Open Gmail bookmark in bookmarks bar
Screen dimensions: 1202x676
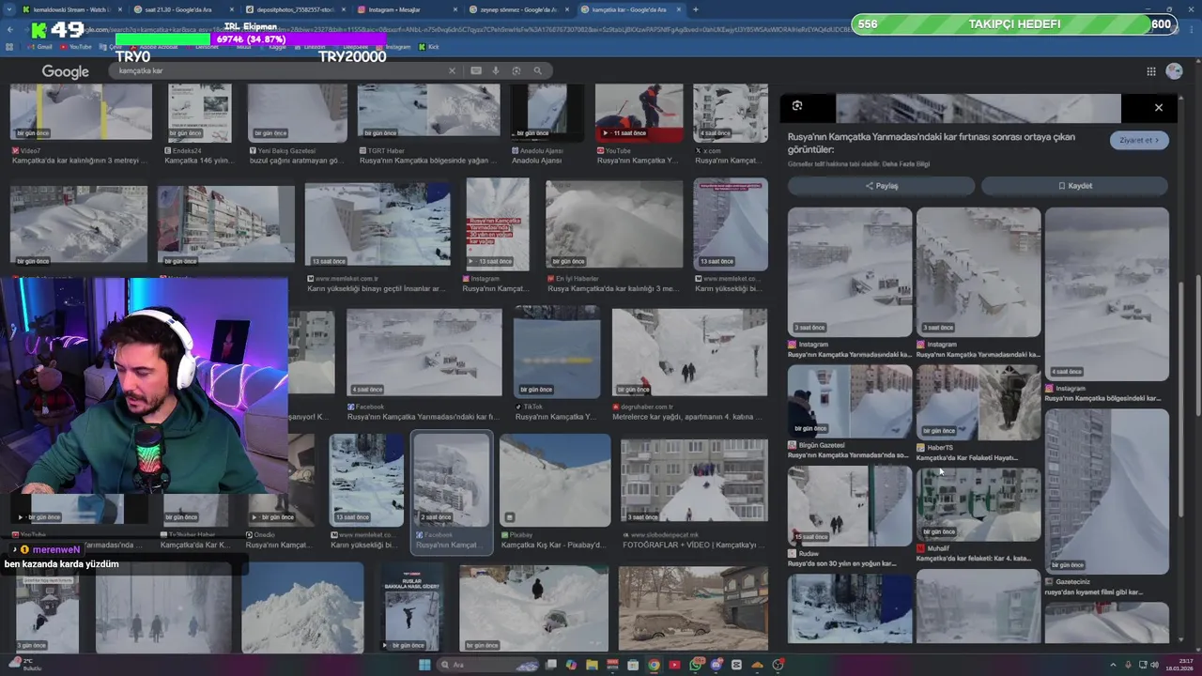[40, 46]
